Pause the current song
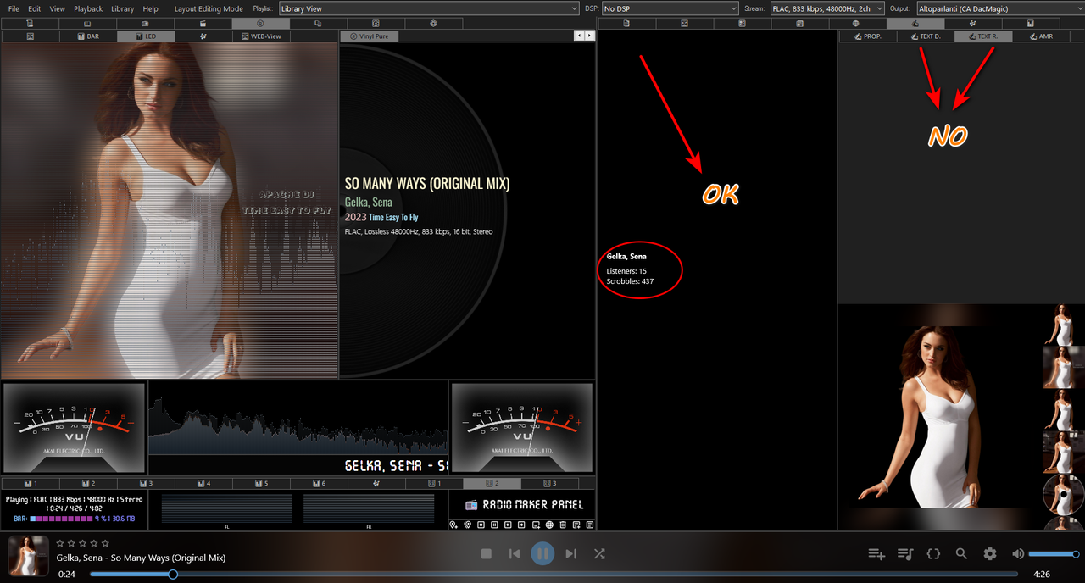This screenshot has height=583, width=1085. pos(542,553)
